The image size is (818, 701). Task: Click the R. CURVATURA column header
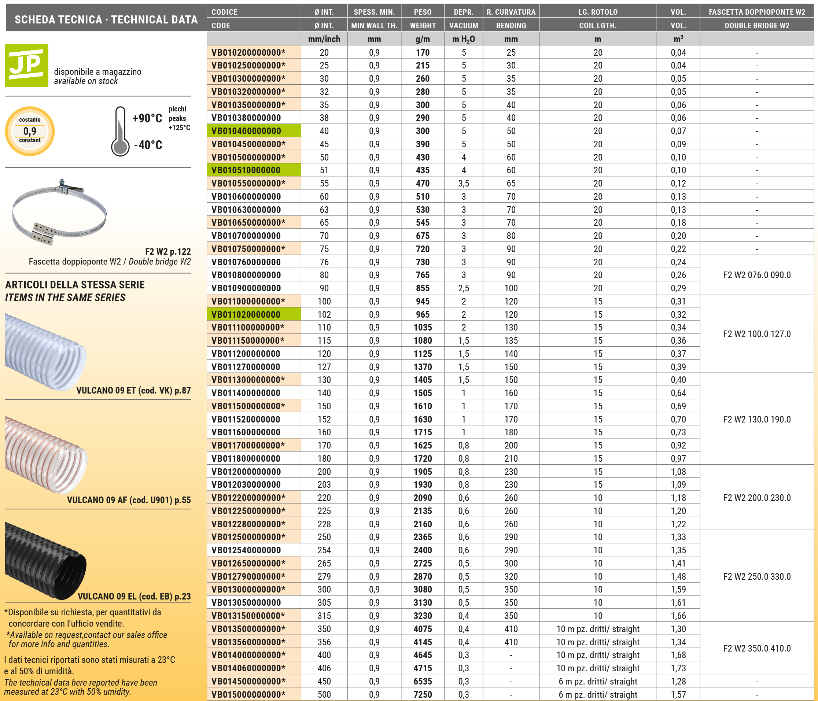511,12
